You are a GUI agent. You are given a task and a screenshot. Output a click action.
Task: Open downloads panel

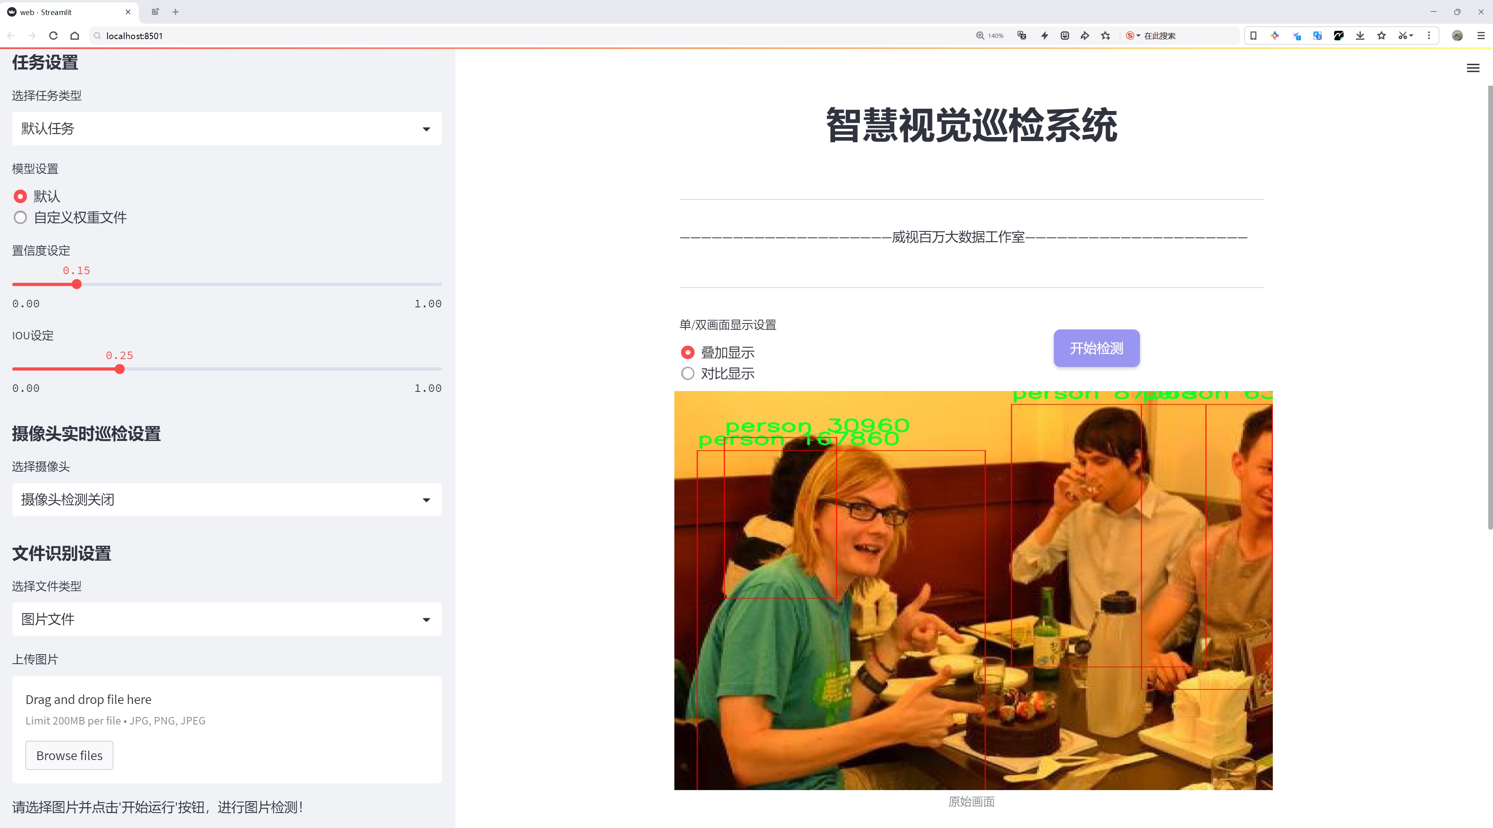[x=1360, y=36]
